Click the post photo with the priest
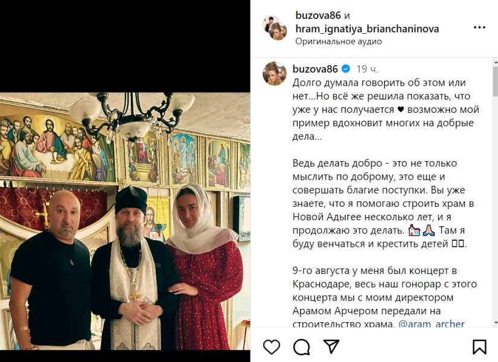The width and height of the screenshot is (498, 362). click(x=125, y=221)
